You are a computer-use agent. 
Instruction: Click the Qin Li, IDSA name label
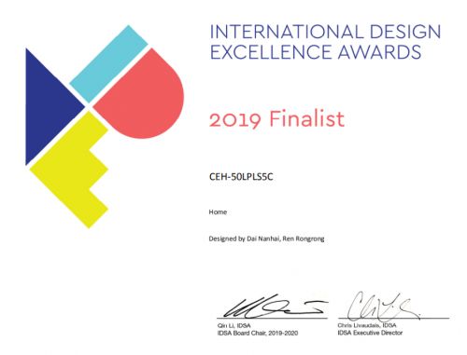(x=233, y=325)
